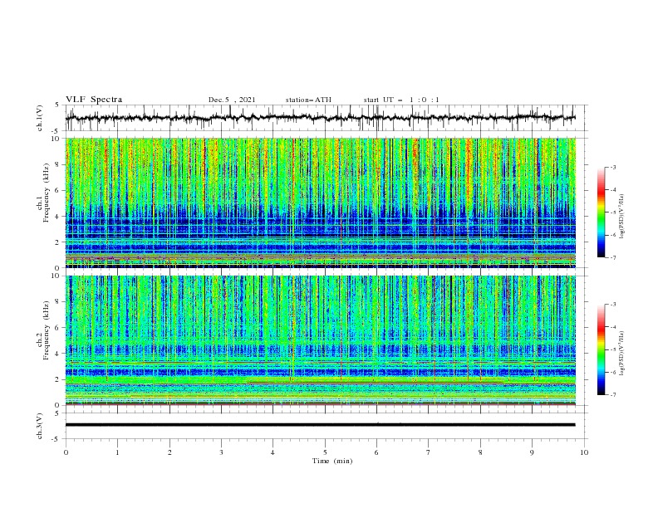Click the "station=ATH" header label
The height and width of the screenshot is (508, 658).
(308, 100)
